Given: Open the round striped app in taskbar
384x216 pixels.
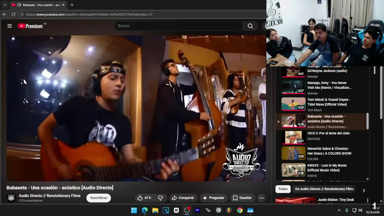Looking at the screenshot, I should (x=218, y=210).
